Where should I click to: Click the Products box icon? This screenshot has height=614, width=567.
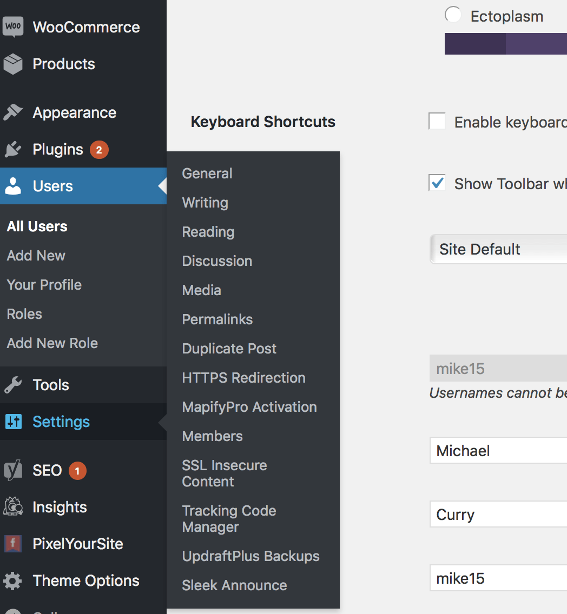[x=13, y=64]
